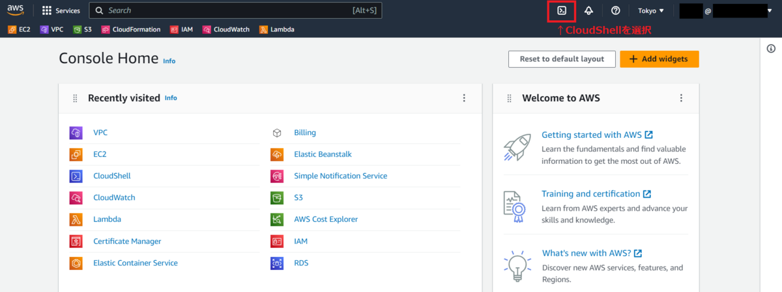Image resolution: width=782 pixels, height=292 pixels.
Task: Open CloudWatch from the favorites bar
Action: coord(226,29)
